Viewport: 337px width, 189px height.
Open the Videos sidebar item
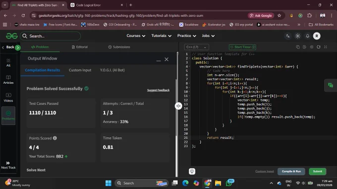(x=8, y=97)
